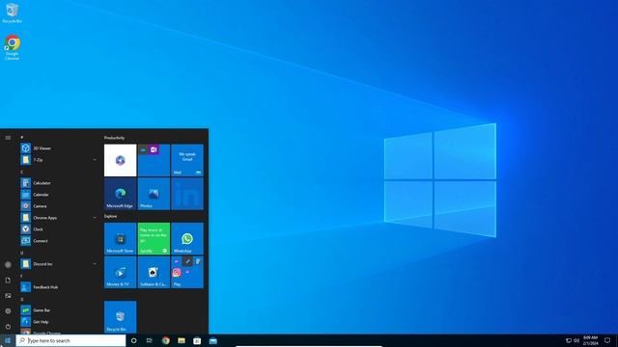
Task: Open the white Copilot tile
Action: click(120, 160)
